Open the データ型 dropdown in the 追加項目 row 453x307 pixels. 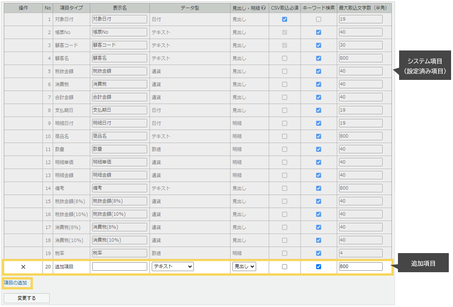tap(173, 266)
